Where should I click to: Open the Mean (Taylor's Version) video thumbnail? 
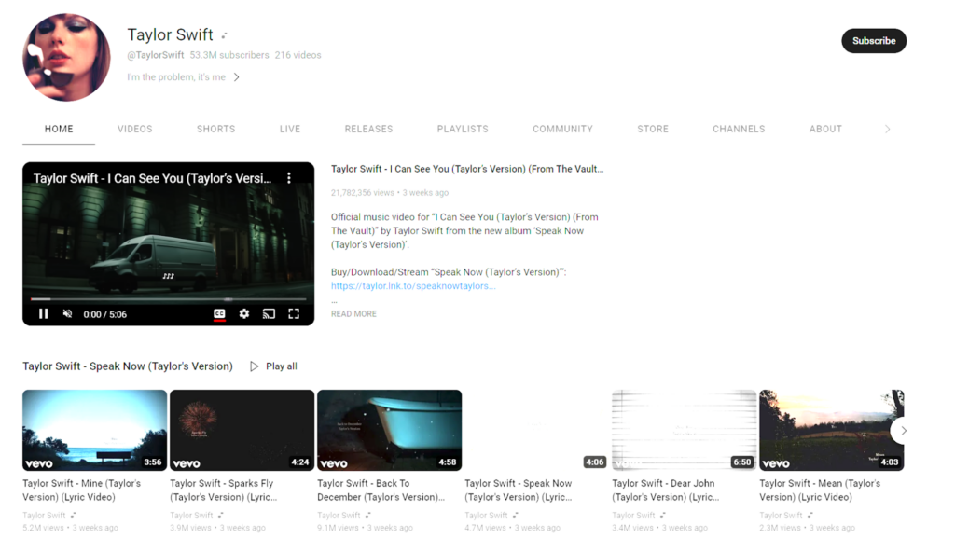click(831, 430)
